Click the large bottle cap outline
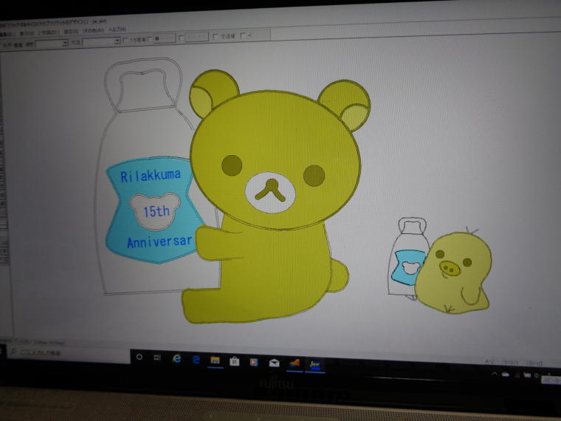This screenshot has height=421, width=561. pos(143,85)
